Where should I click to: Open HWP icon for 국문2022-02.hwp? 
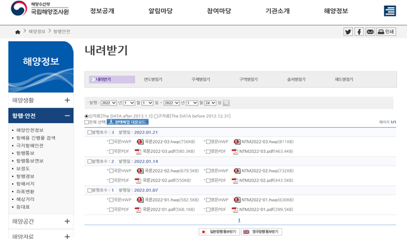tap(140, 171)
